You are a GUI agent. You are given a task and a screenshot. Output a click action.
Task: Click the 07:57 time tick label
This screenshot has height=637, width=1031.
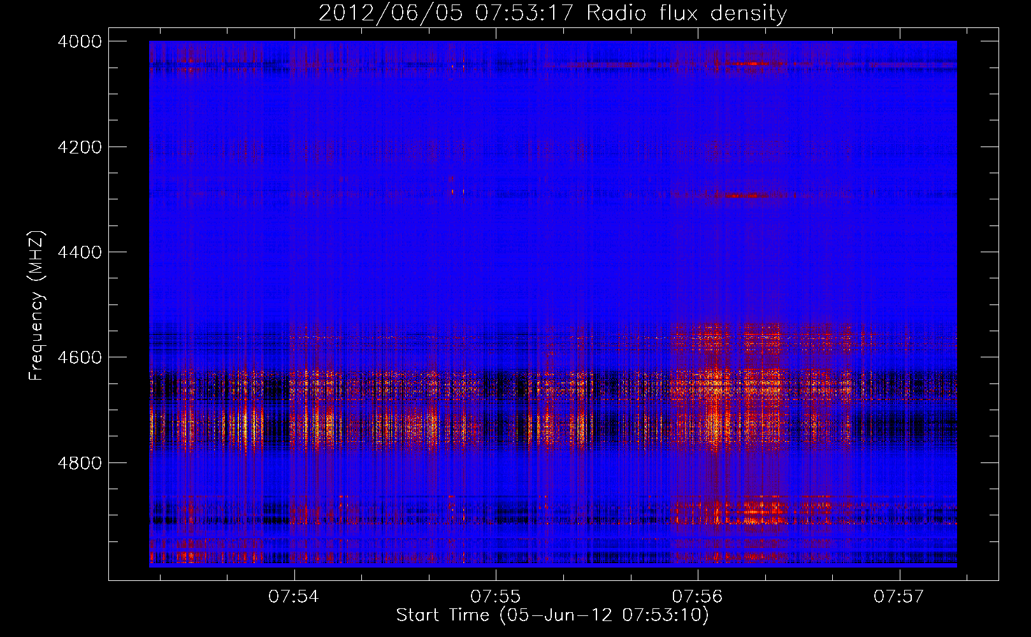[899, 596]
